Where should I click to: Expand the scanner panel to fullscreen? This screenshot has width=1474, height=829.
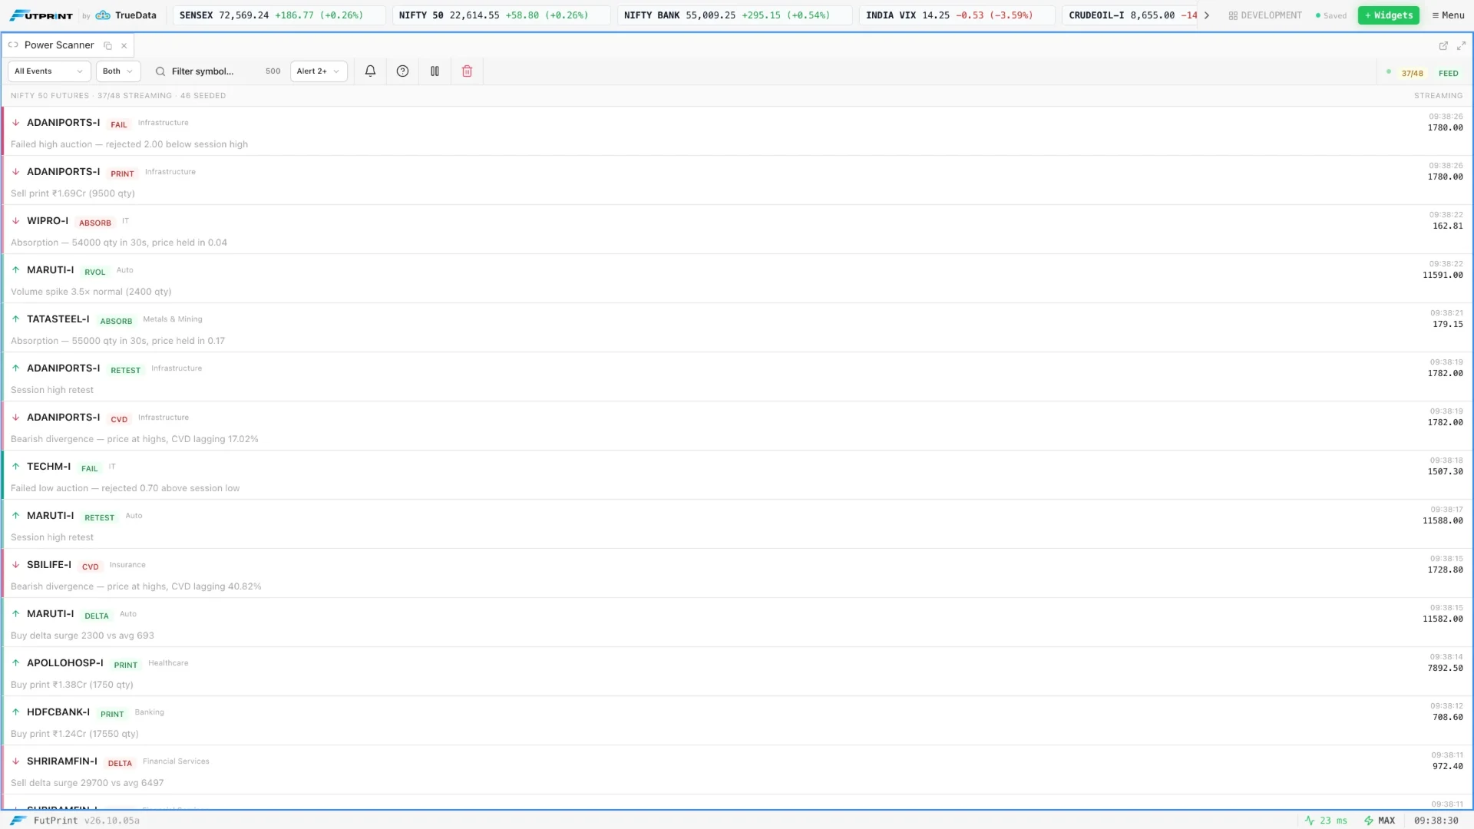pos(1462,46)
